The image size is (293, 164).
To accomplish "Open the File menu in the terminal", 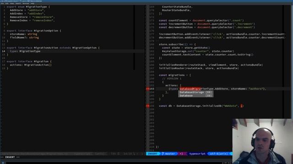I will 2,3.
